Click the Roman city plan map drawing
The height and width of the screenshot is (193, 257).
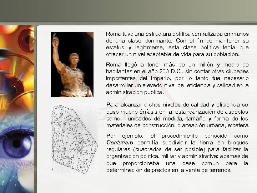(75, 139)
